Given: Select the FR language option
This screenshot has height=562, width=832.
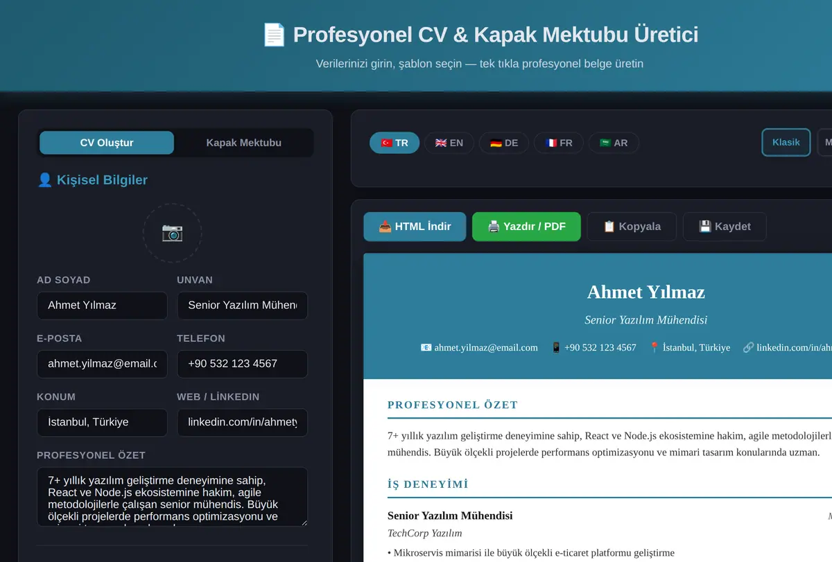Looking at the screenshot, I should click(x=559, y=143).
